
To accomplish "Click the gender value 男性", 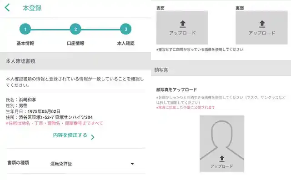I will [x=23, y=105].
